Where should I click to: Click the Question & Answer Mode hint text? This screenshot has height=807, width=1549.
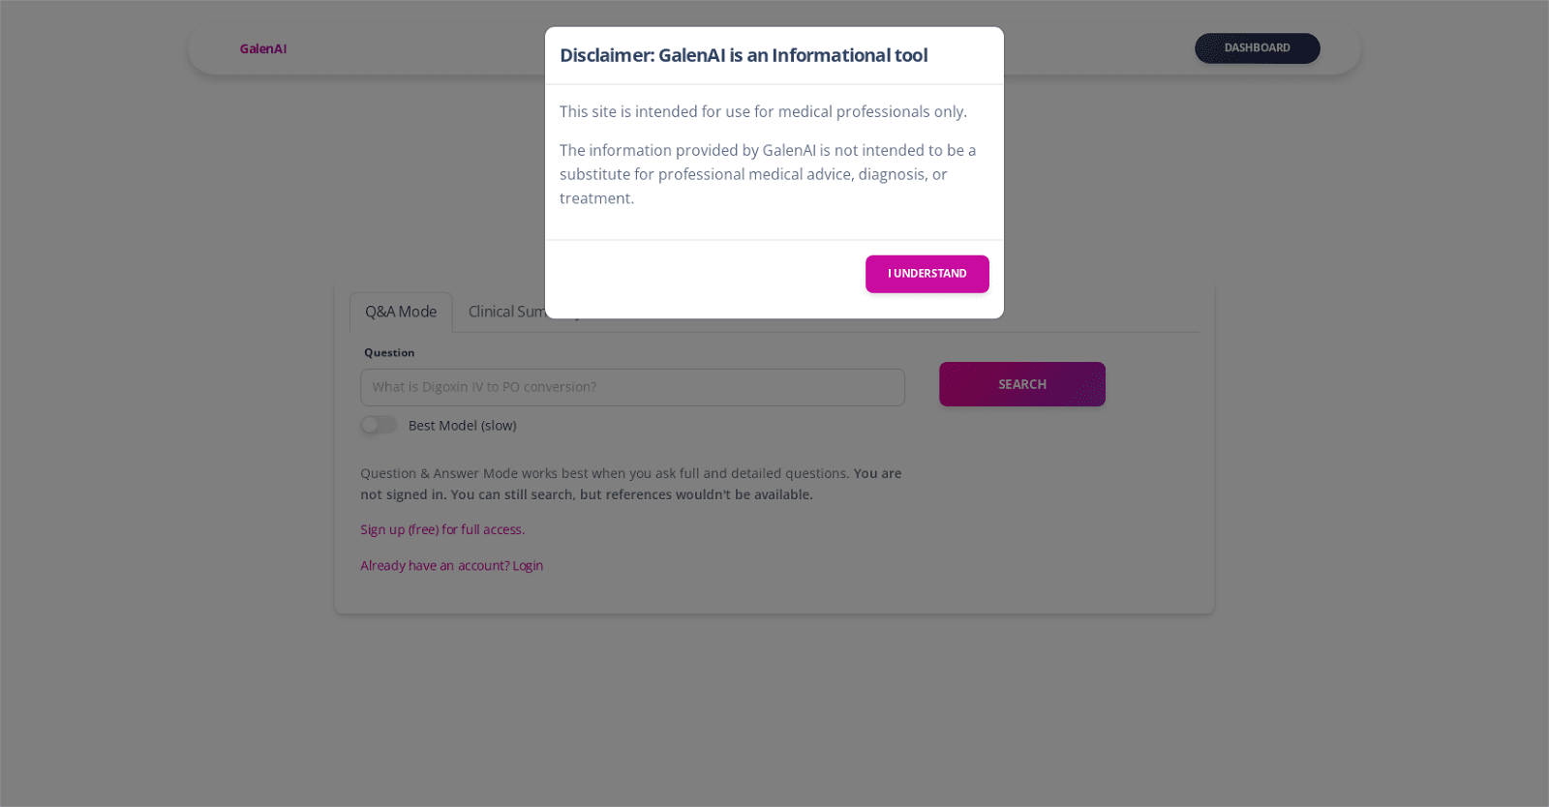tap(604, 473)
